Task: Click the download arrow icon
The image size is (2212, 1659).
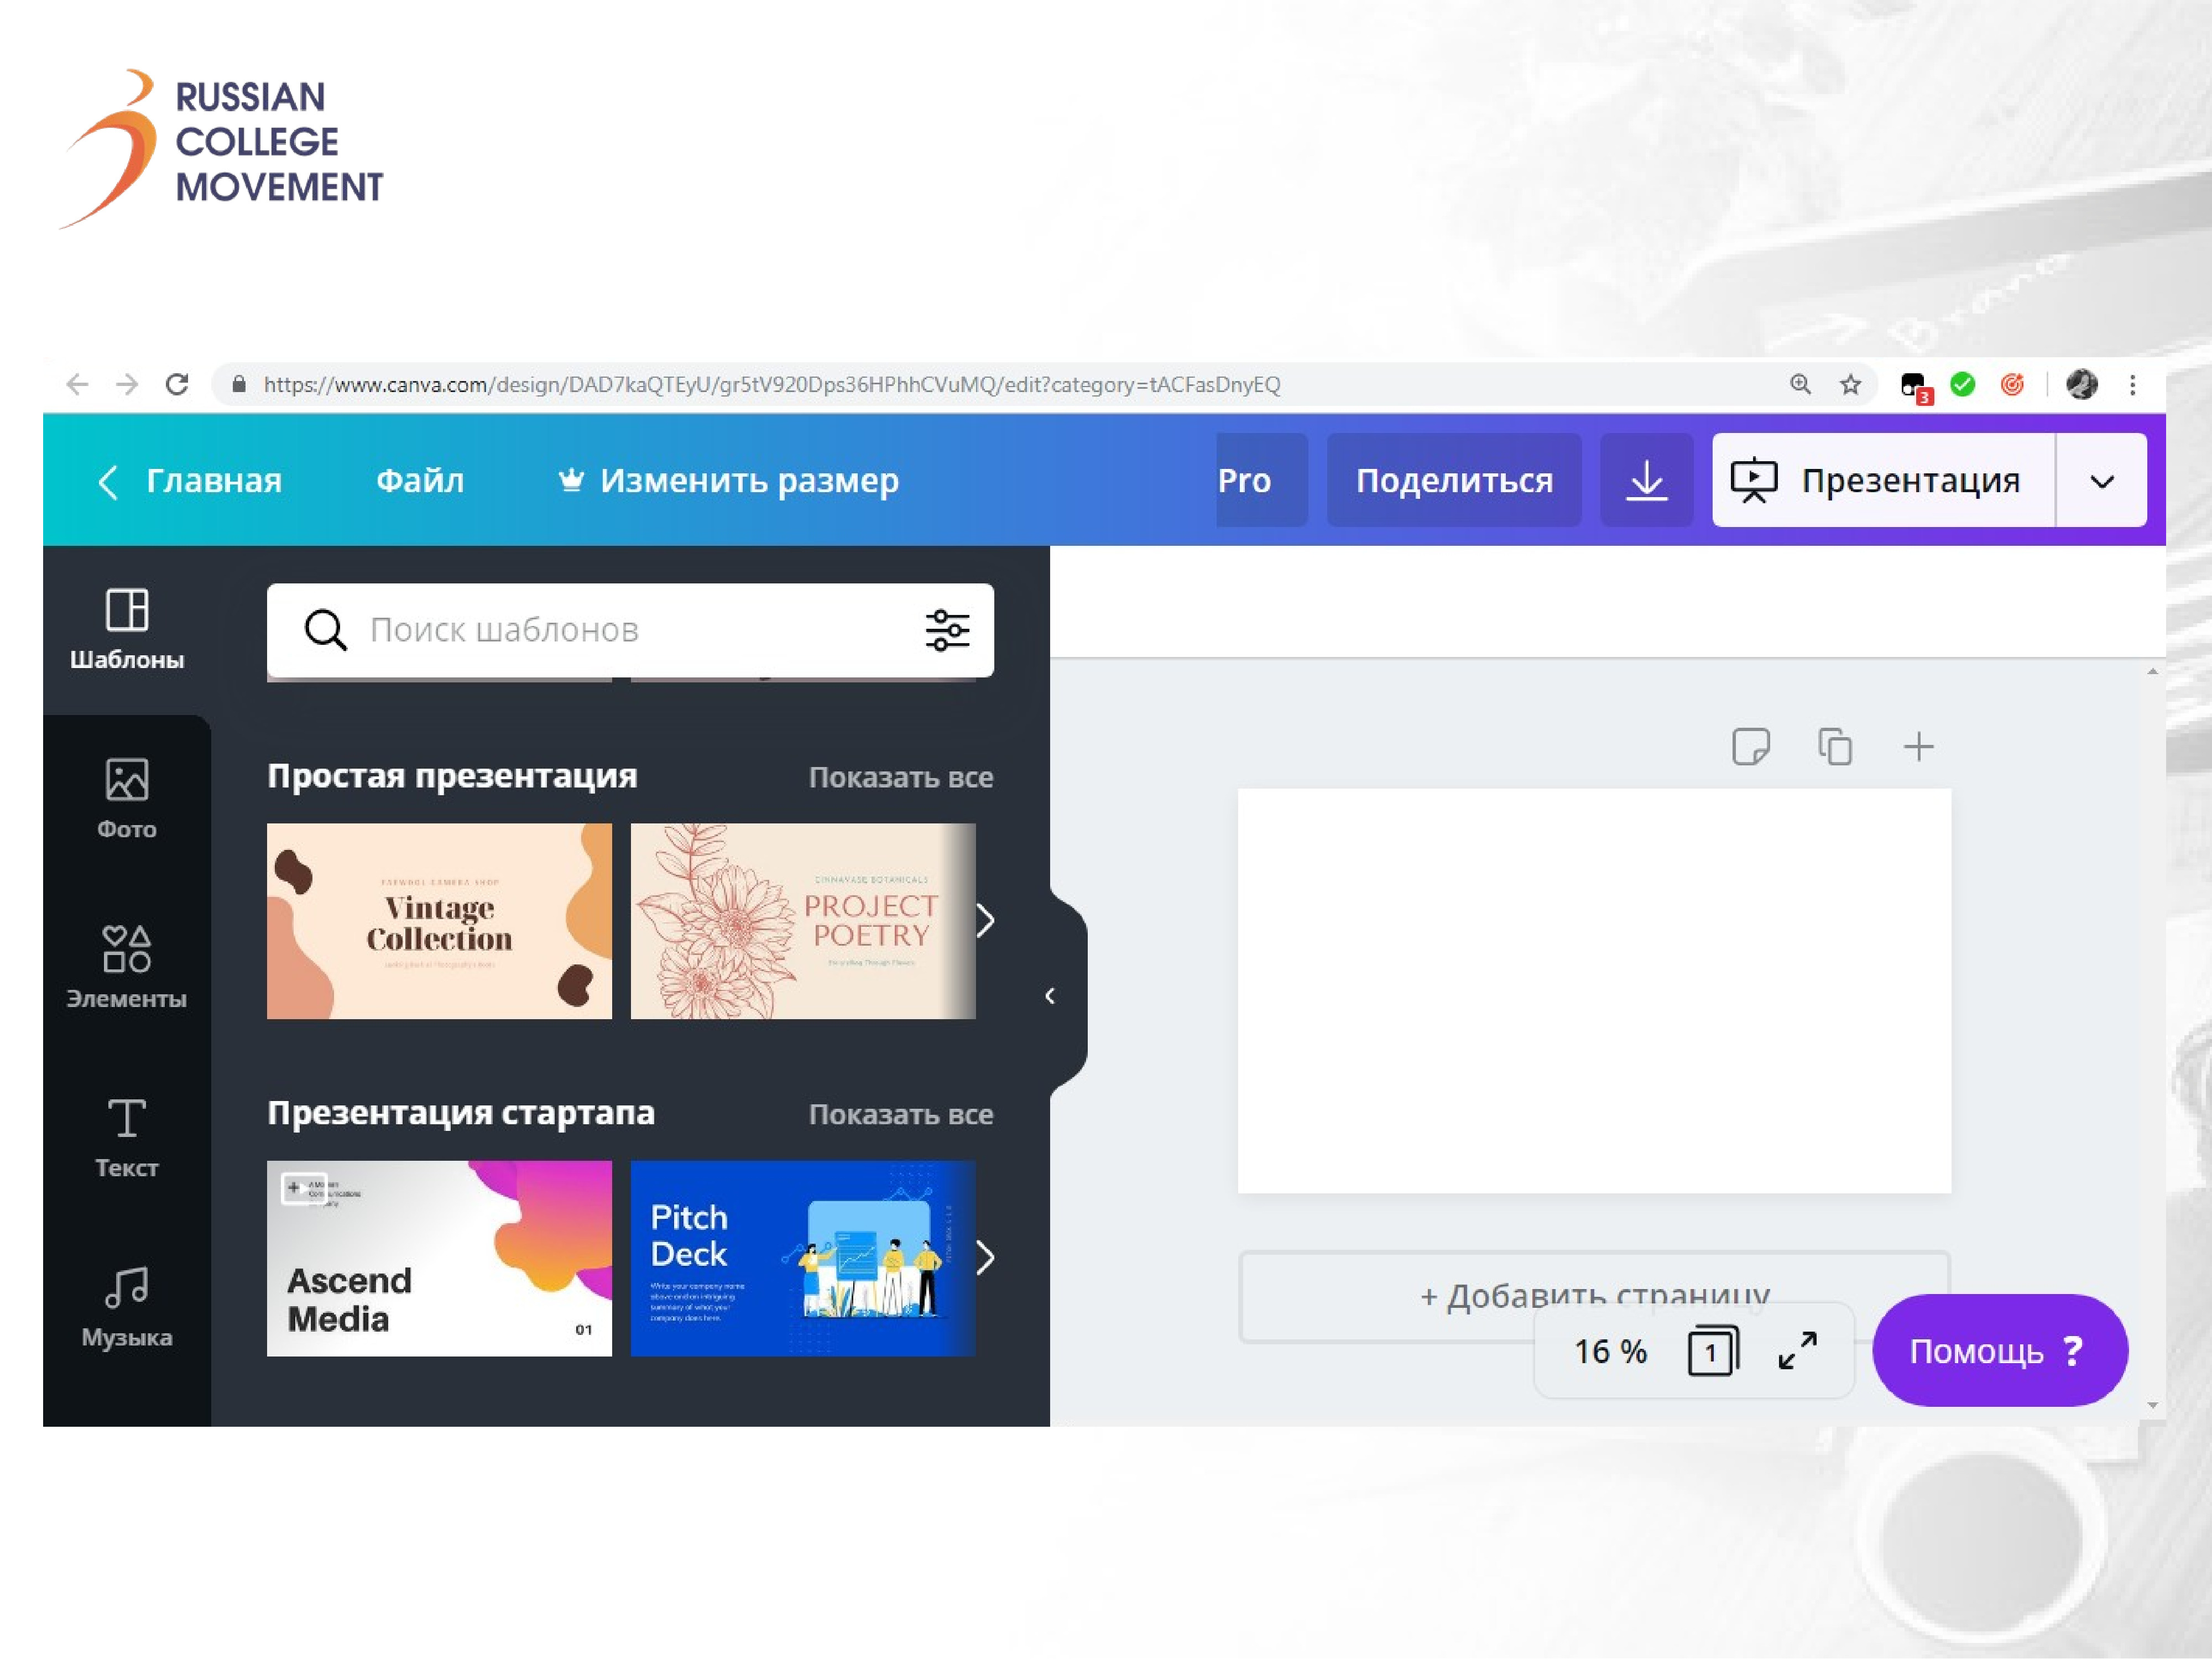Action: pos(1646,480)
